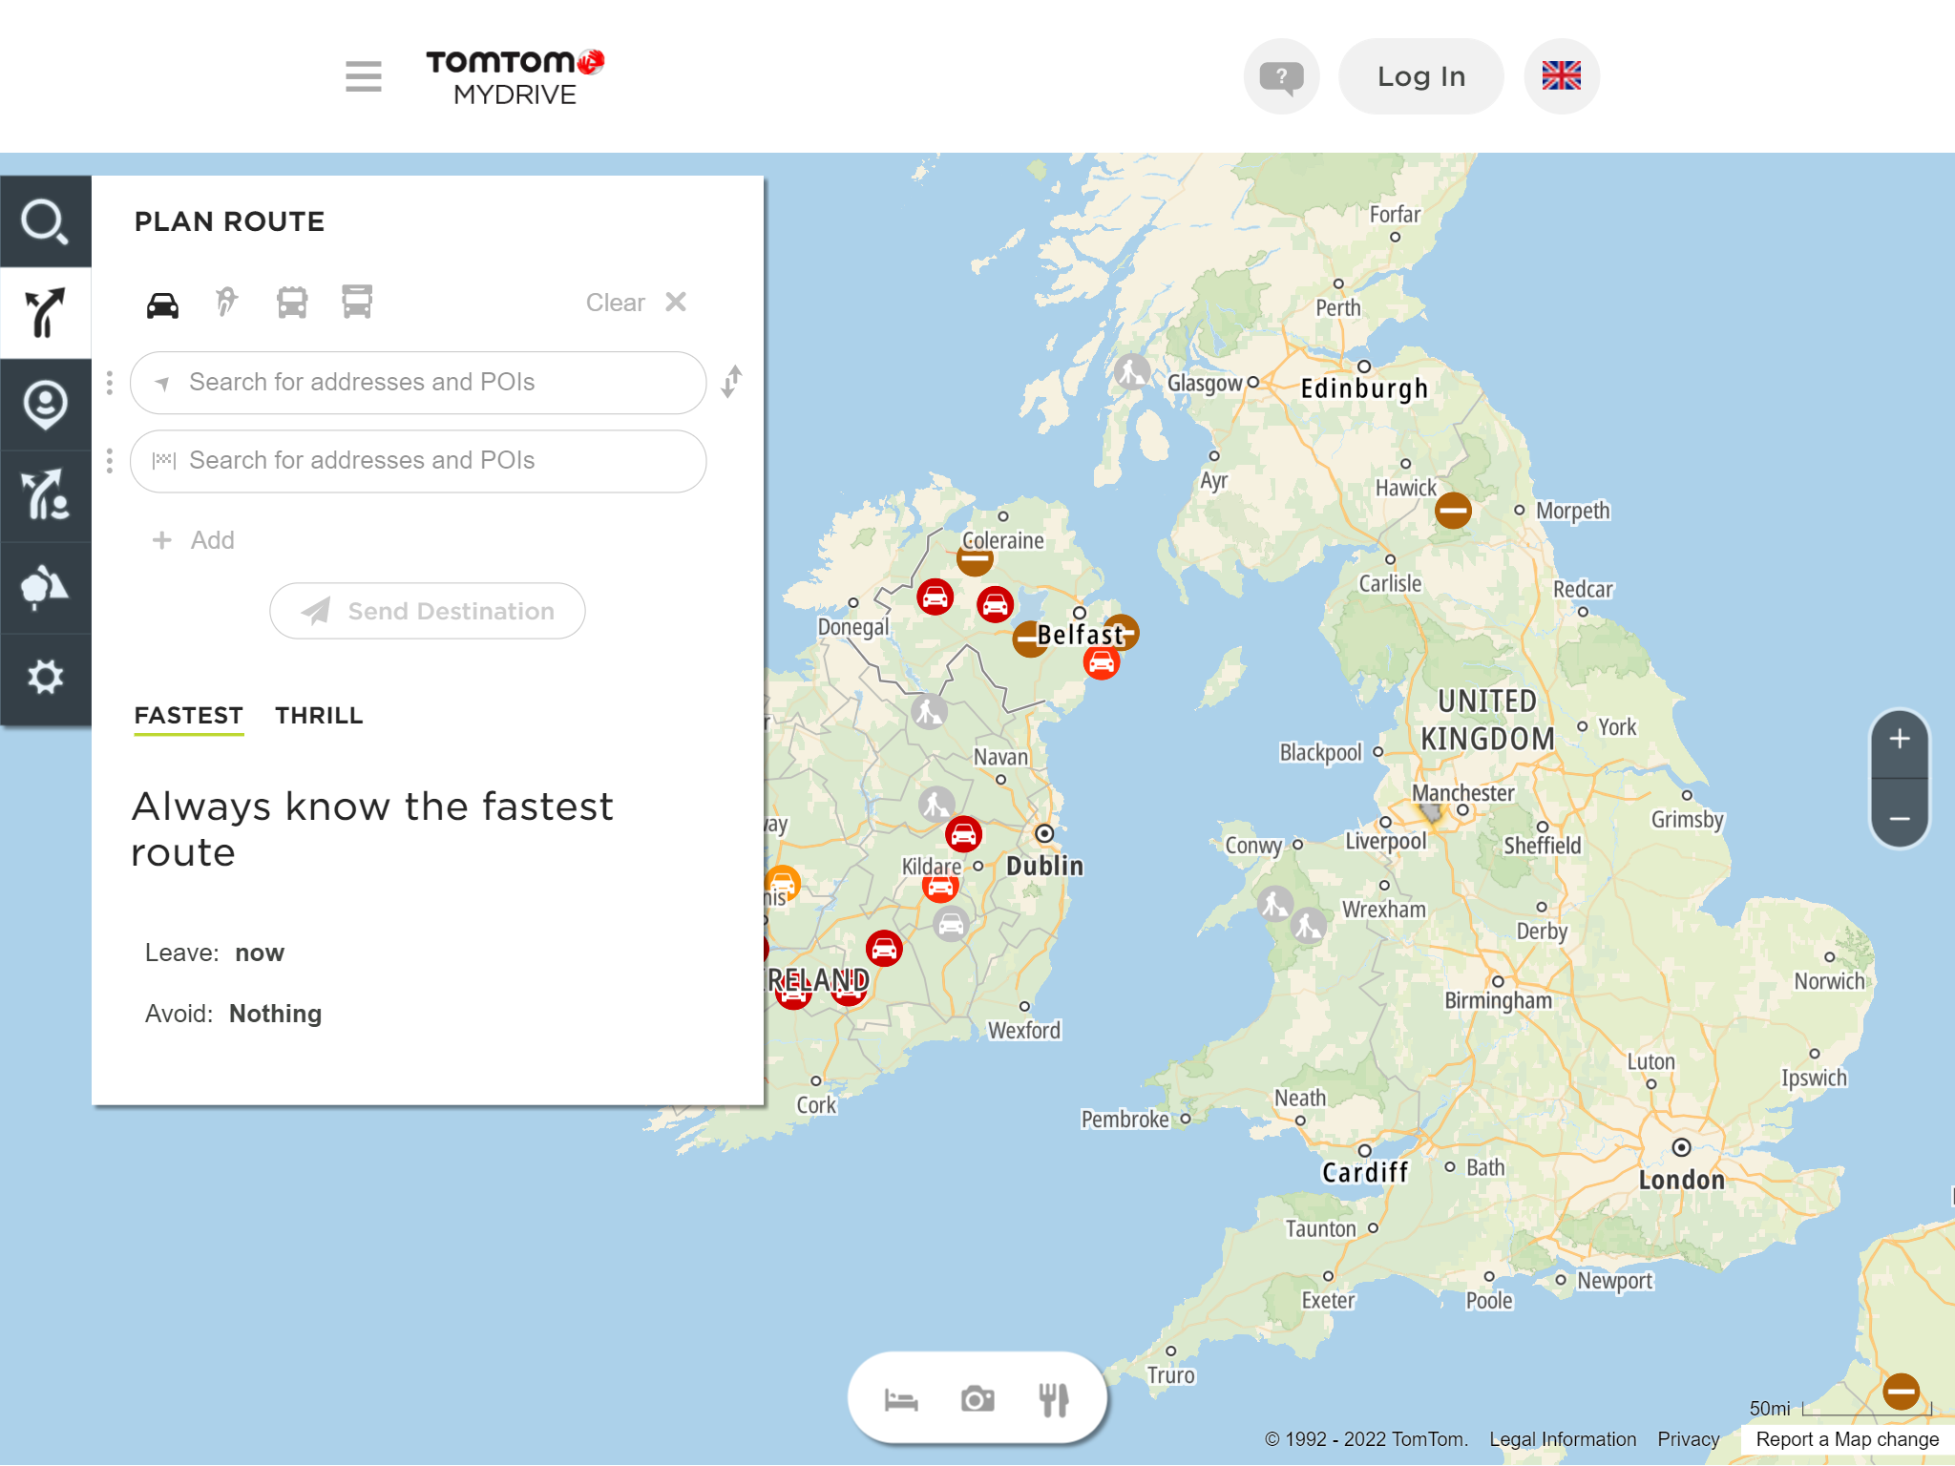
Task: Select motorcycle vehicle type
Action: click(x=226, y=303)
